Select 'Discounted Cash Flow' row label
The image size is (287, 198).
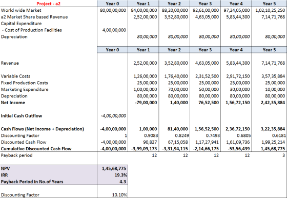[x=24, y=142]
